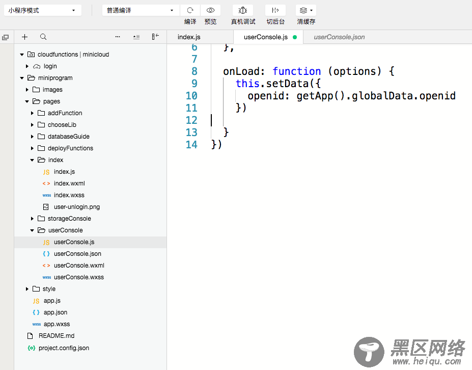Click the word 'function' on line 8

coord(296,71)
